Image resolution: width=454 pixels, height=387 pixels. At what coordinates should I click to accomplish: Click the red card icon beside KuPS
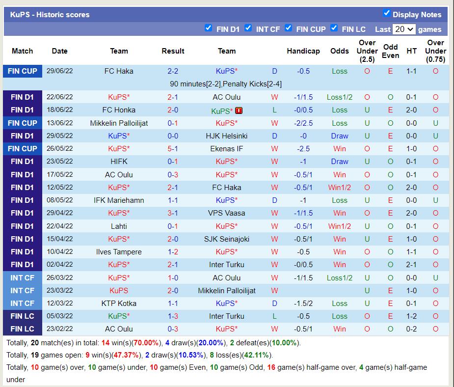(x=239, y=111)
